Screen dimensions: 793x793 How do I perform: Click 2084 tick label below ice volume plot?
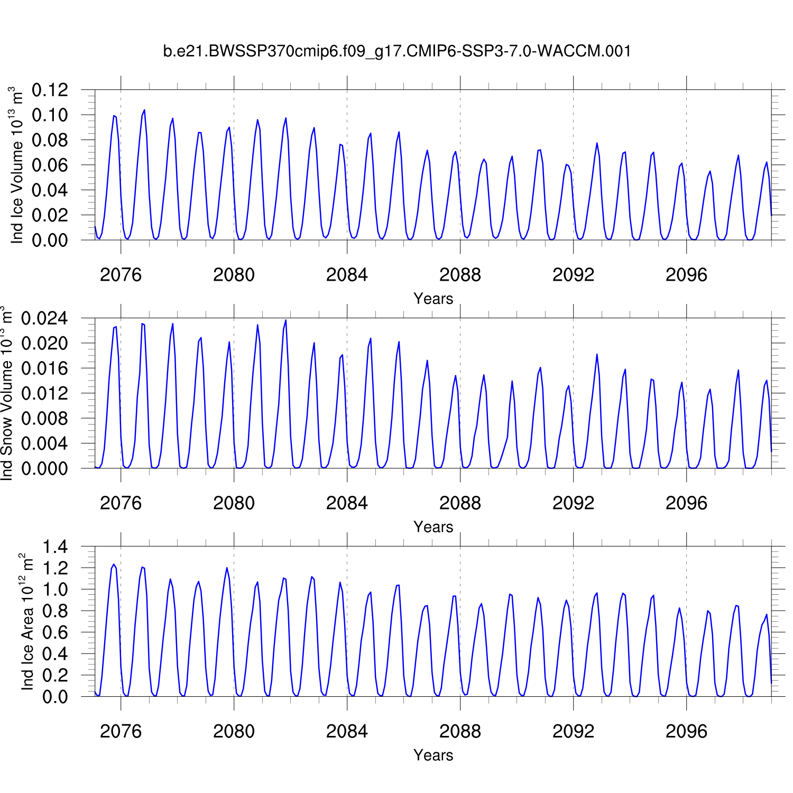[x=347, y=275]
